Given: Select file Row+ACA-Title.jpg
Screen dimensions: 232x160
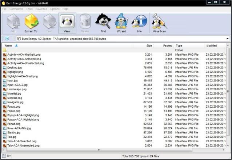Looking at the screenshot, I should (x=19, y=128).
